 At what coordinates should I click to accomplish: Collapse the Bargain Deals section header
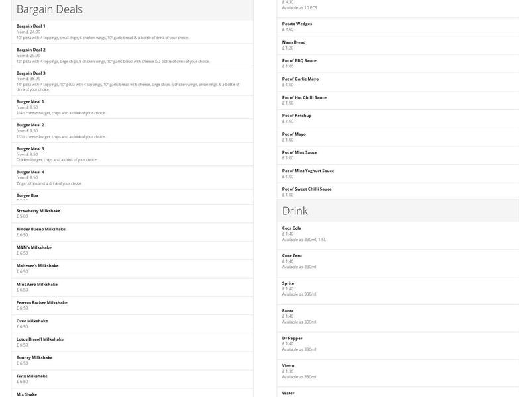pos(132,9)
